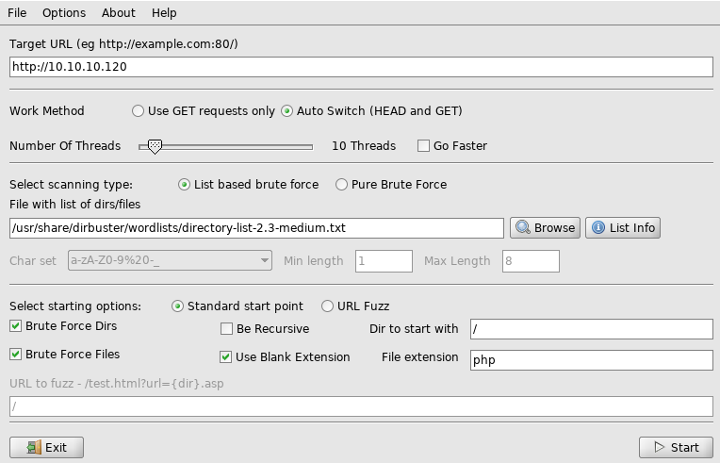720x463 pixels.
Task: Click the wordlist file path field
Action: [x=256, y=228]
